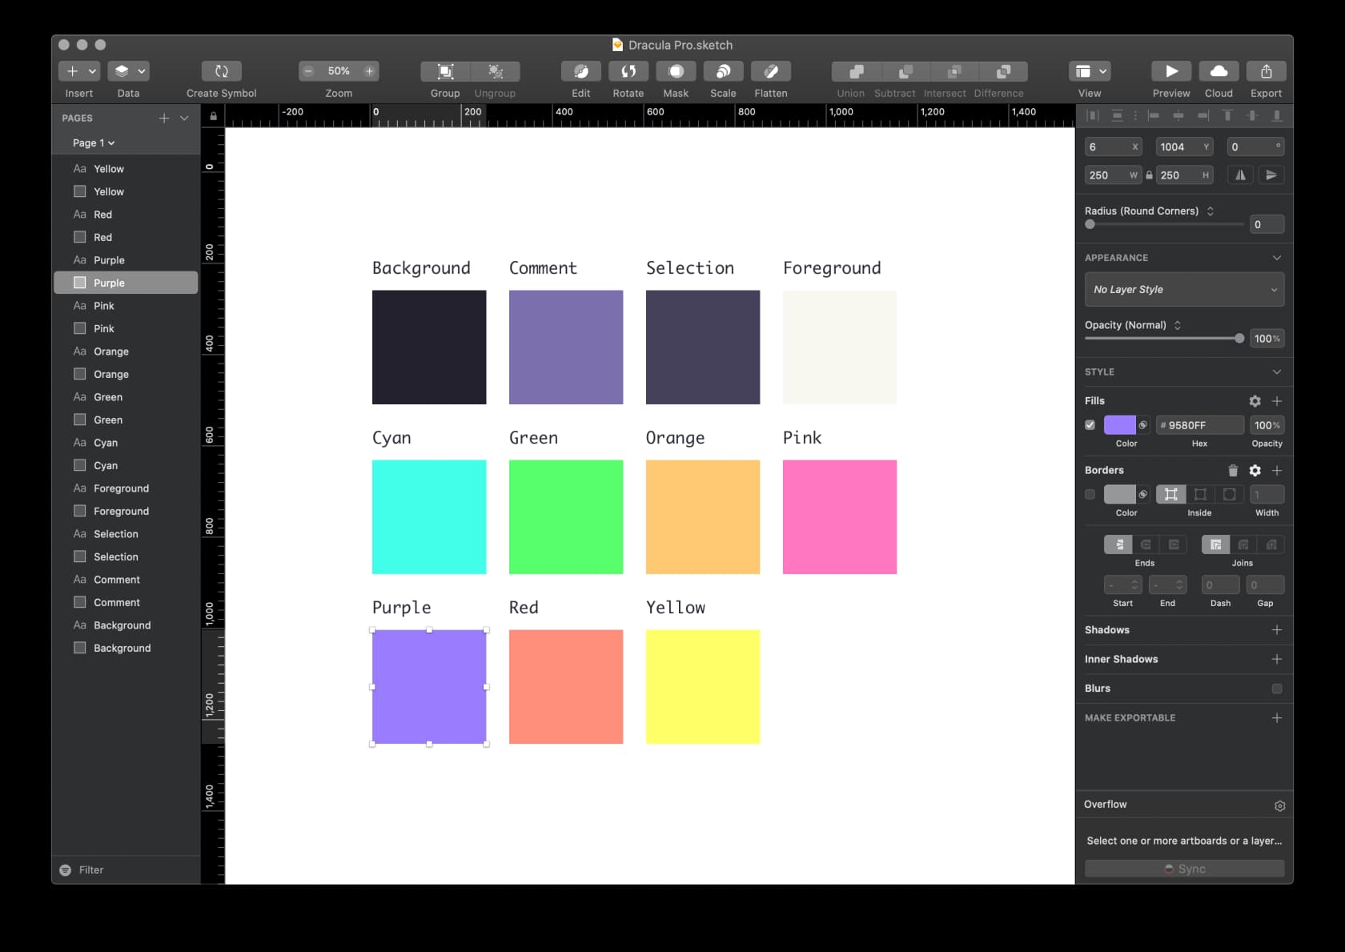Open the Page 1 dropdown
The height and width of the screenshot is (952, 1345).
pos(91,143)
